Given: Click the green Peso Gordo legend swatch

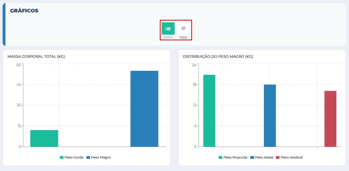Looking at the screenshot, I should coord(62,157).
